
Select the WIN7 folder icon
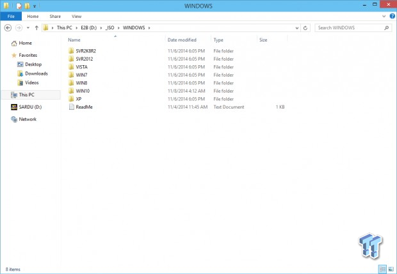71,75
